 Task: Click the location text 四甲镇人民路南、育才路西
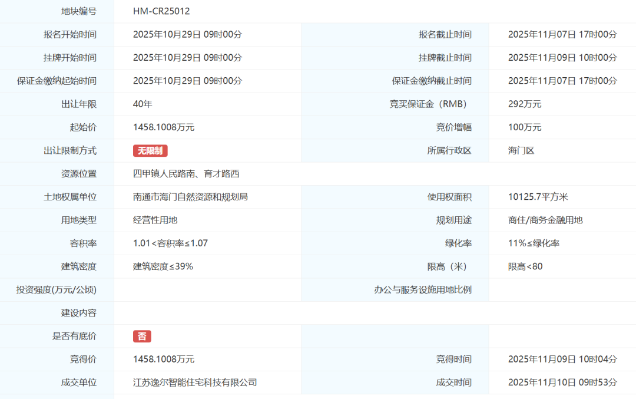point(186,174)
